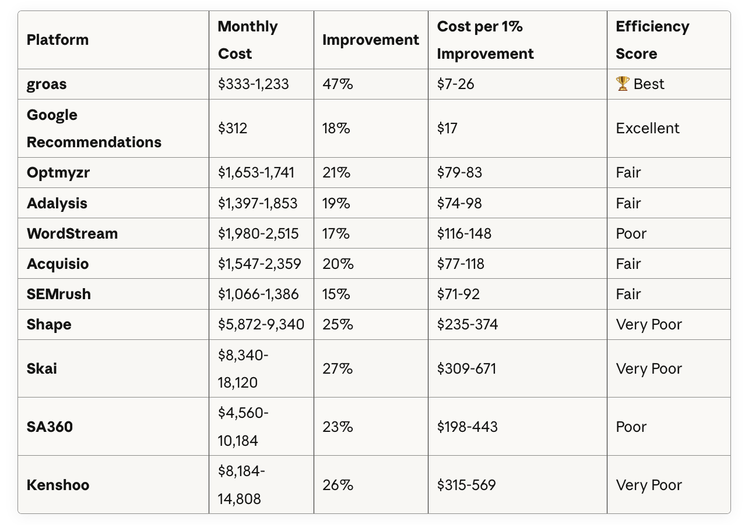Click the trophy icon in groas row
The image size is (745, 525).
(x=623, y=84)
